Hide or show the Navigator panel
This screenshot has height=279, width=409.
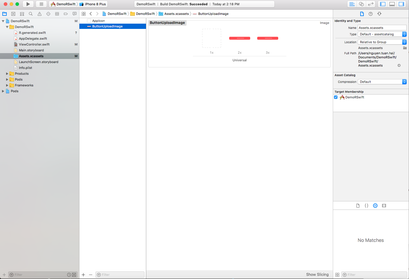coord(383,4)
